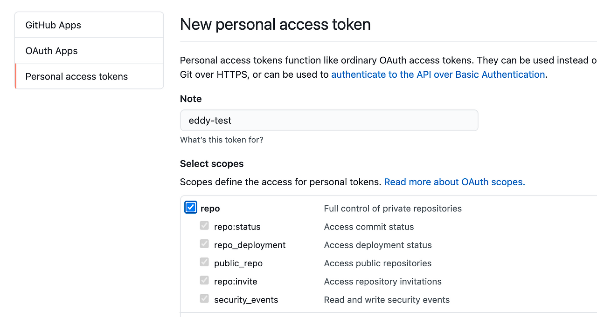
Task: Click the 'Full control of private repositories' description
Action: 392,209
